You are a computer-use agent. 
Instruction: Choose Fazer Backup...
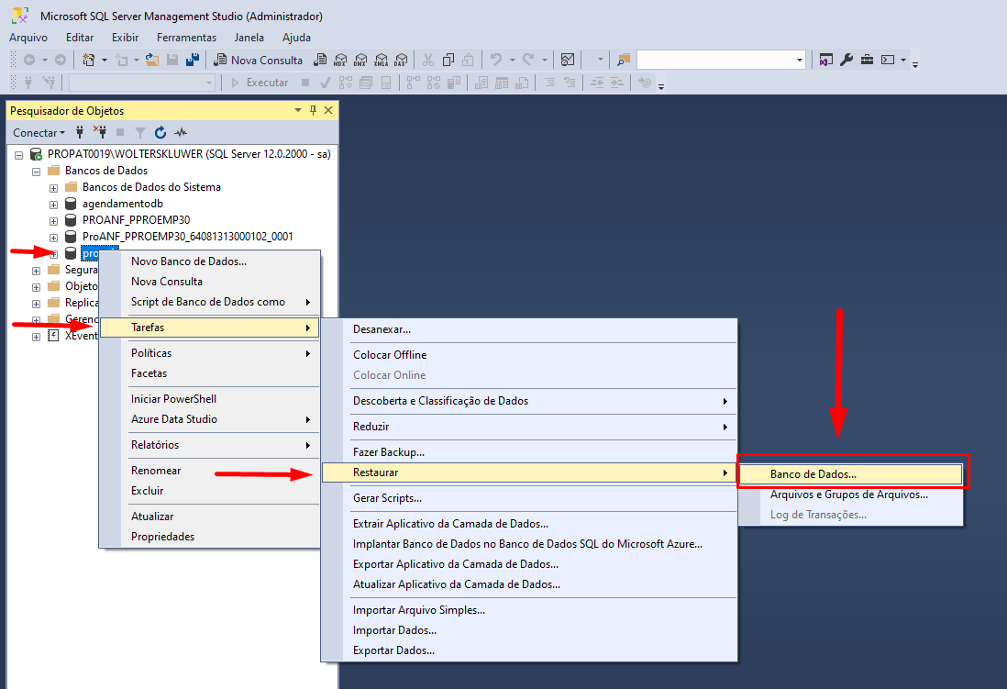tap(529, 451)
